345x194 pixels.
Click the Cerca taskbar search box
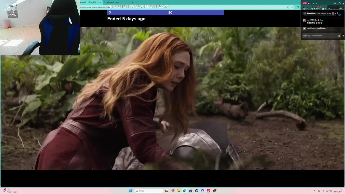tap(149, 191)
